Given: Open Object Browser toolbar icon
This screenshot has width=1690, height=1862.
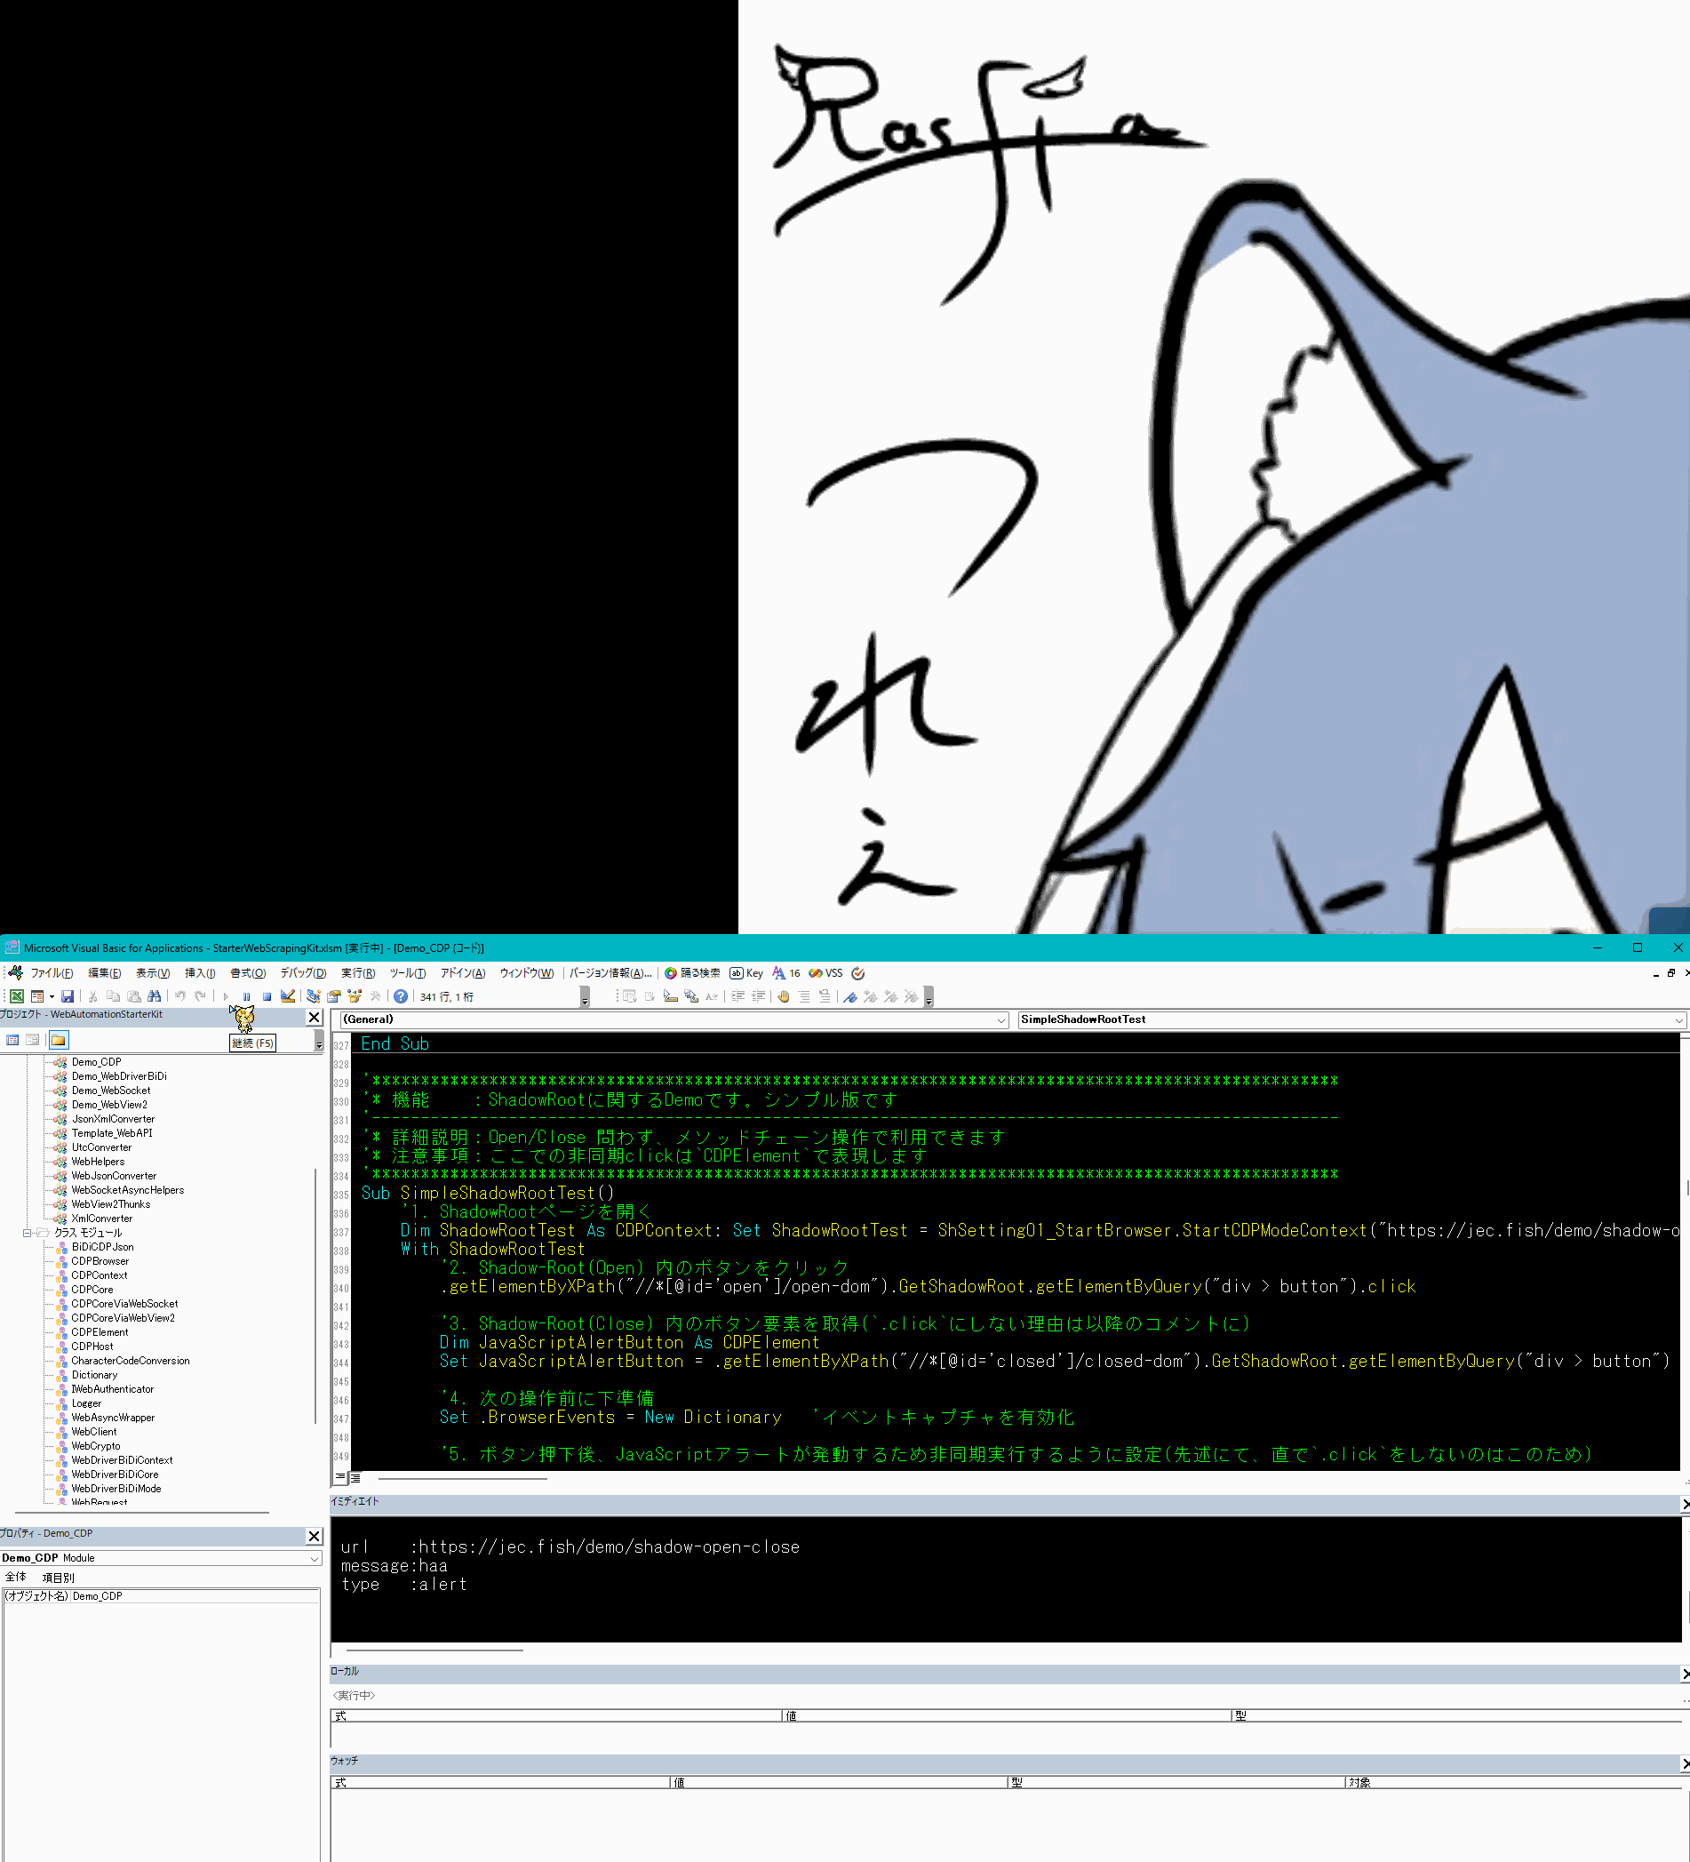Looking at the screenshot, I should tap(355, 996).
